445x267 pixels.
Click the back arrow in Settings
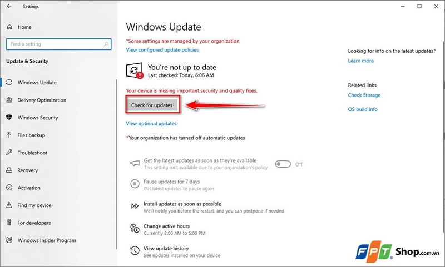9,6
